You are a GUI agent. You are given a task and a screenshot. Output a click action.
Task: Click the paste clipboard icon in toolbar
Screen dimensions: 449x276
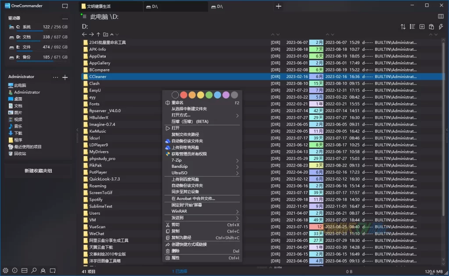coord(431,27)
